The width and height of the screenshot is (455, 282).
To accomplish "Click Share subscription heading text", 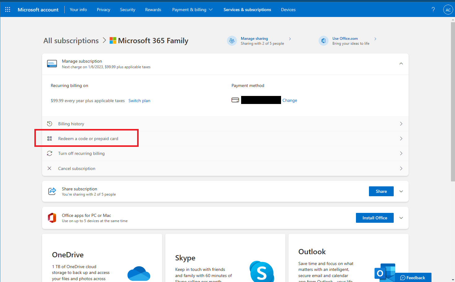I will tap(79, 189).
